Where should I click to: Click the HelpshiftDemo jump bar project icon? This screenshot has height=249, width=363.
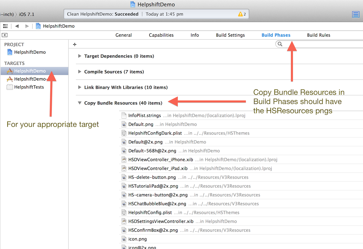click(x=38, y=26)
